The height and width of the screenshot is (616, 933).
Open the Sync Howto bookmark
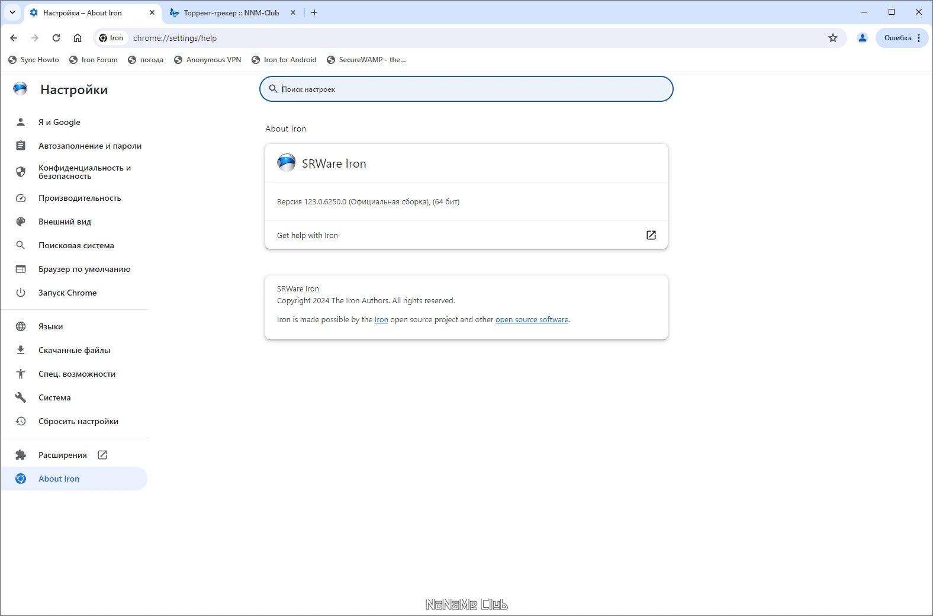34,60
